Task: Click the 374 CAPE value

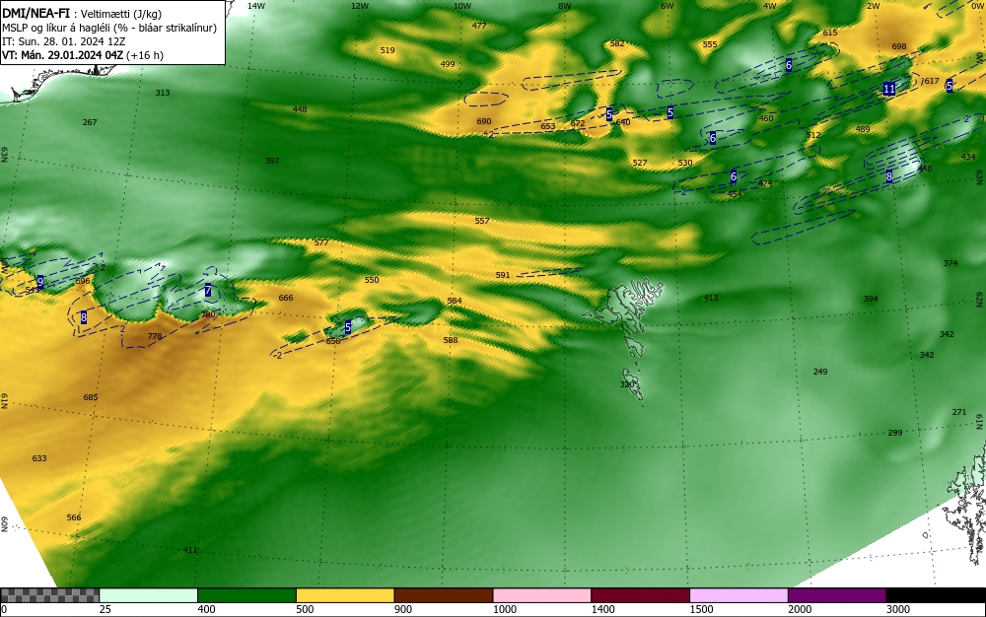Action: (x=951, y=262)
